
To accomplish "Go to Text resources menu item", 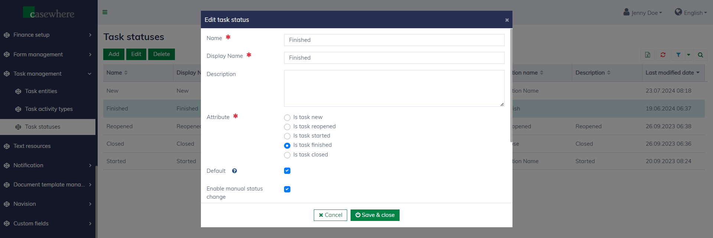I will (32, 146).
